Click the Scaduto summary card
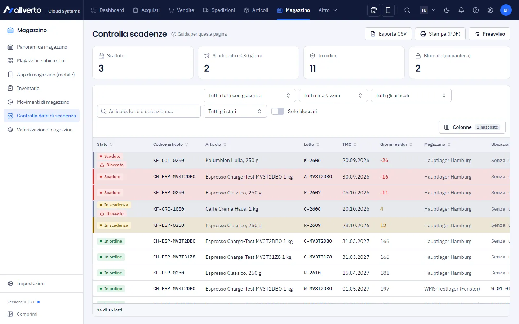519x324 pixels. (x=143, y=63)
